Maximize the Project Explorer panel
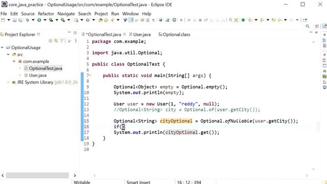This screenshot has width=327, height=184. pos(75,33)
